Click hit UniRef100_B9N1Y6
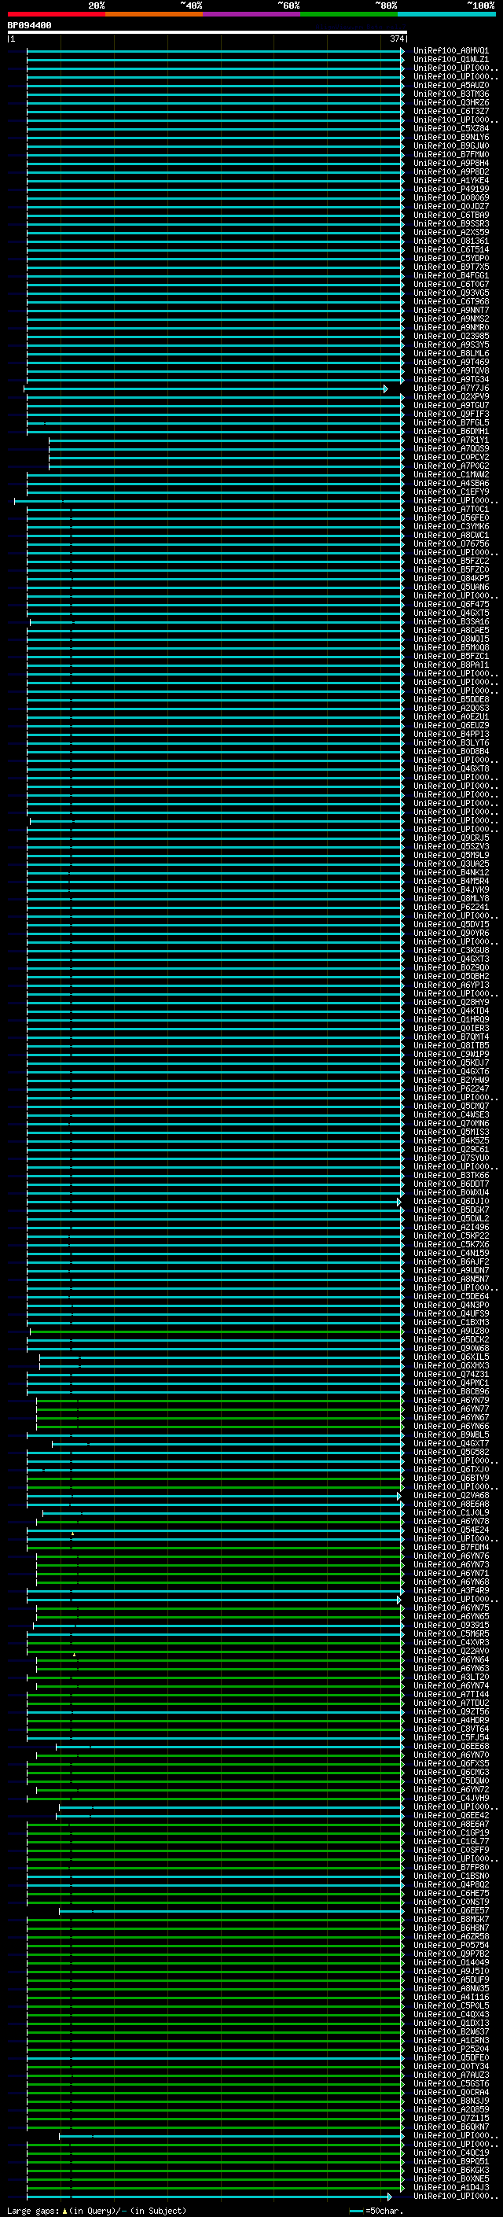The image size is (503, 2217). coord(451,137)
